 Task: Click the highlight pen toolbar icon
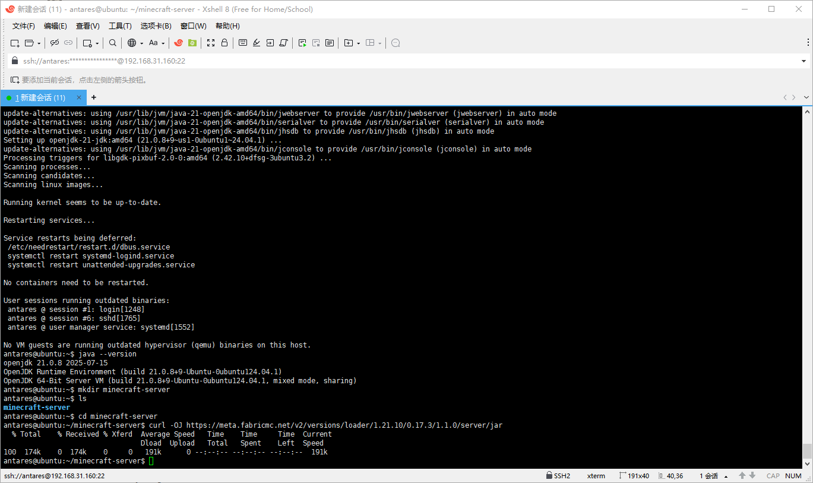coord(257,43)
